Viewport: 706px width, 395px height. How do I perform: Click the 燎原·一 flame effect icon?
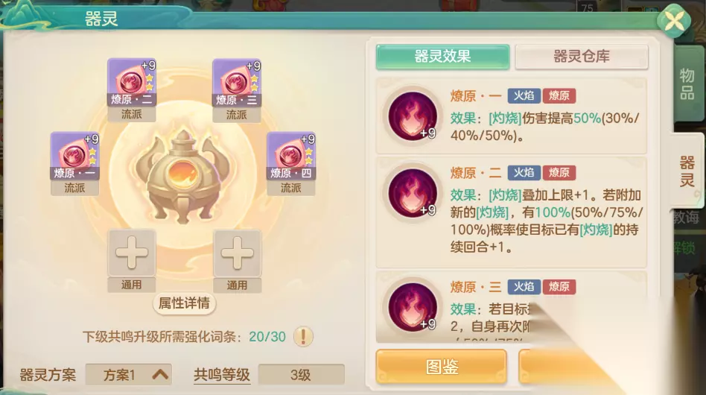click(413, 116)
